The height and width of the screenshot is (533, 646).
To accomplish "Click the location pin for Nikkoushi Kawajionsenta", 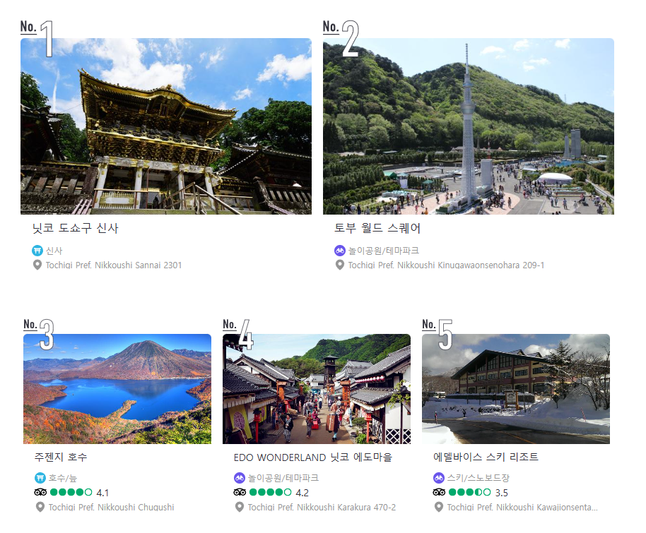I will (439, 507).
